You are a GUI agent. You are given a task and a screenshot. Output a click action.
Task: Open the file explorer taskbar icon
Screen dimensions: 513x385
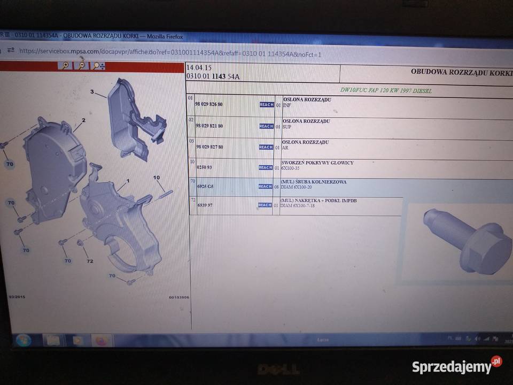coord(53,340)
